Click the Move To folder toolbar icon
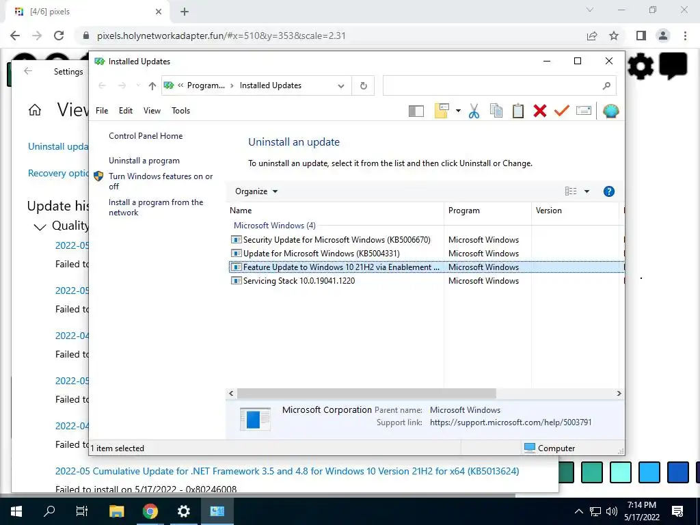700x525 pixels. [x=442, y=111]
